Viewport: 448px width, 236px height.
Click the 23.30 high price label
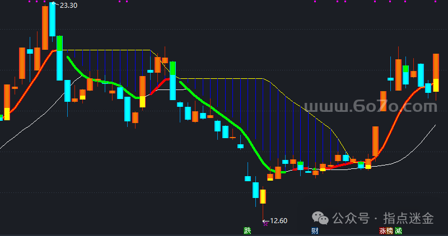(x=69, y=5)
